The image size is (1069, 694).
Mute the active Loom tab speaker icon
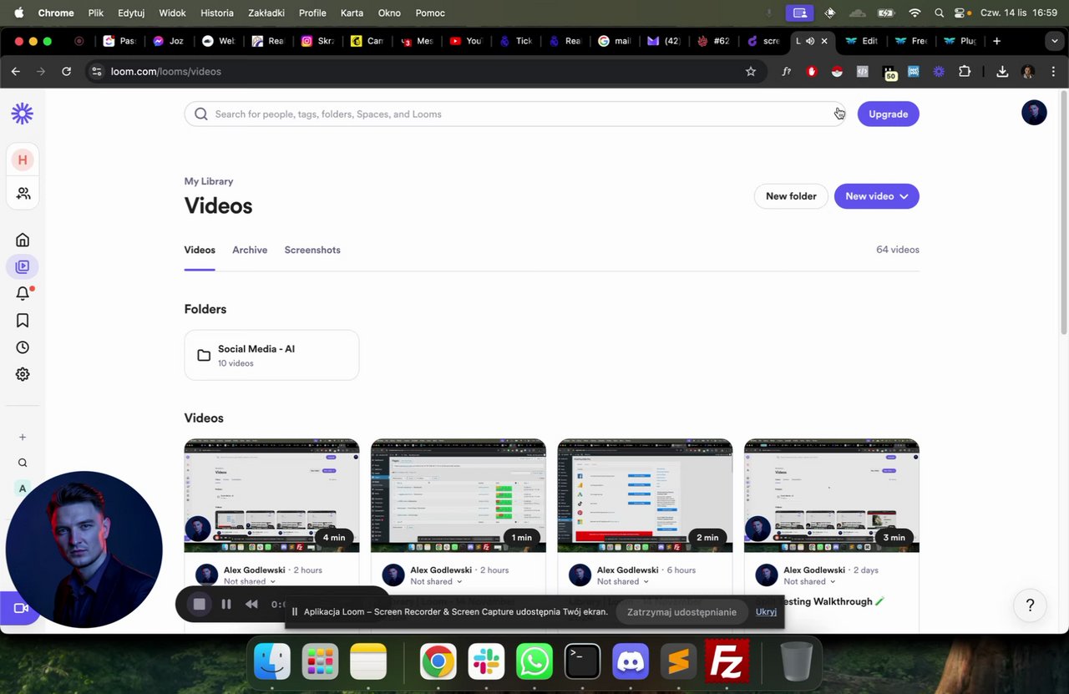809,41
